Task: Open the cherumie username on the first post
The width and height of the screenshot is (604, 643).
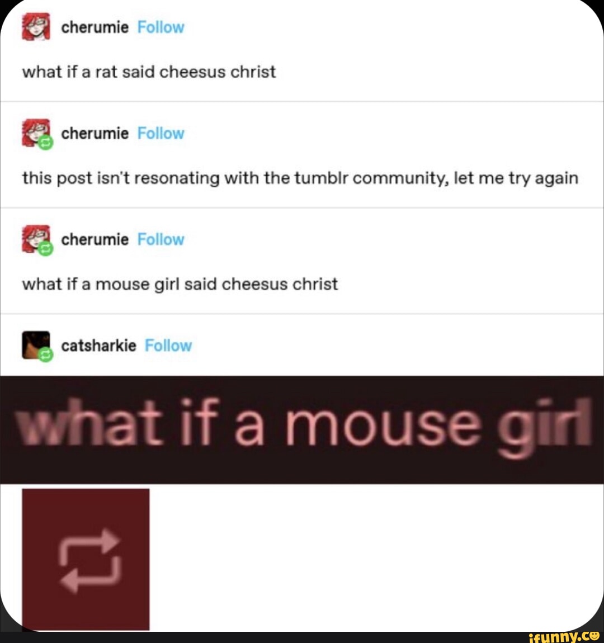Action: click(x=95, y=27)
